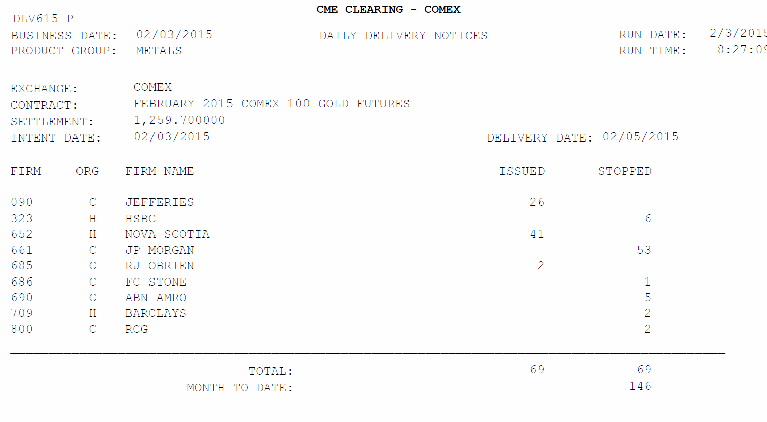The width and height of the screenshot is (767, 422).
Task: Click JP MORGAN stopped value 53
Action: (644, 250)
